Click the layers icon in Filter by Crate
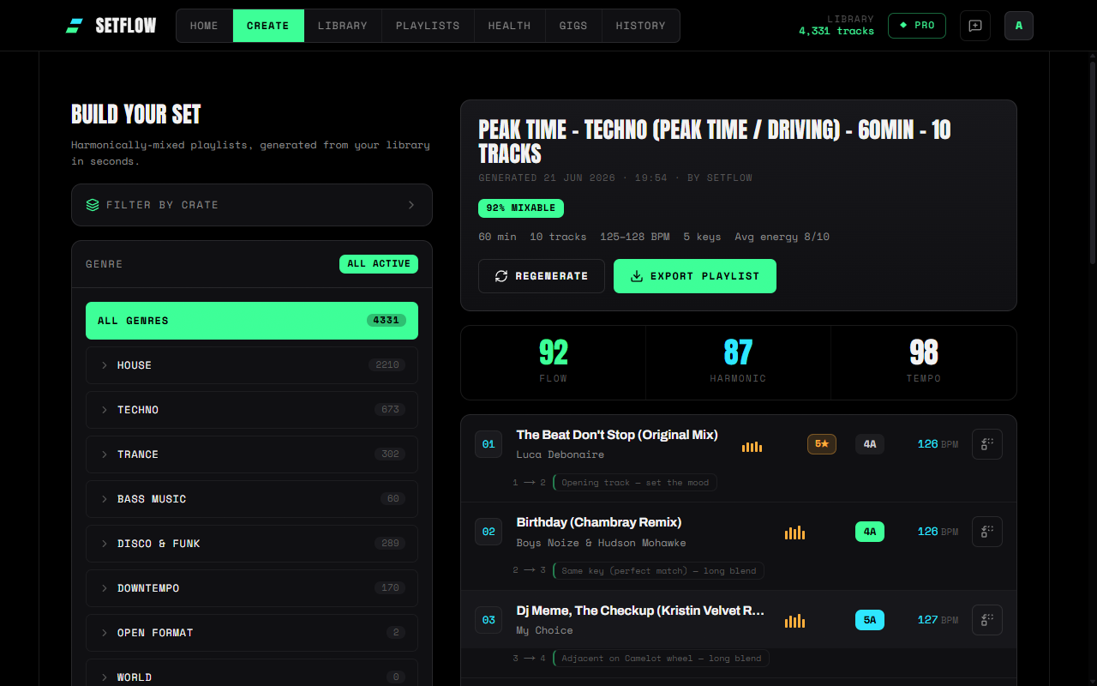 point(93,205)
